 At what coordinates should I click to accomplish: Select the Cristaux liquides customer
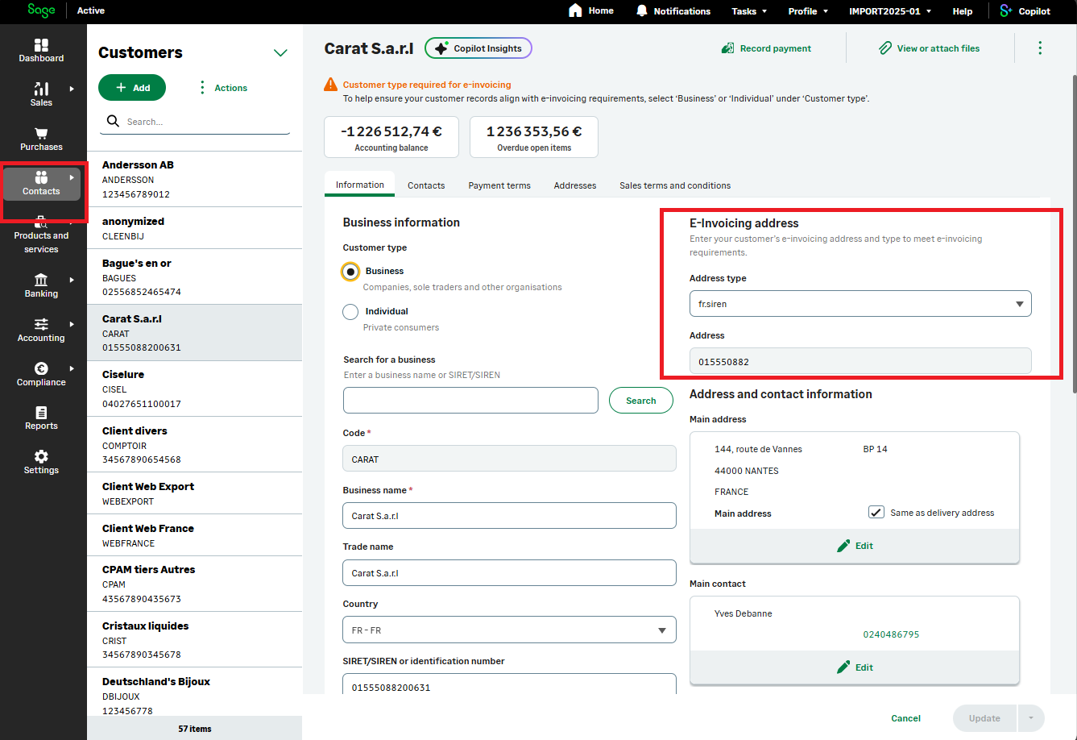(x=194, y=640)
